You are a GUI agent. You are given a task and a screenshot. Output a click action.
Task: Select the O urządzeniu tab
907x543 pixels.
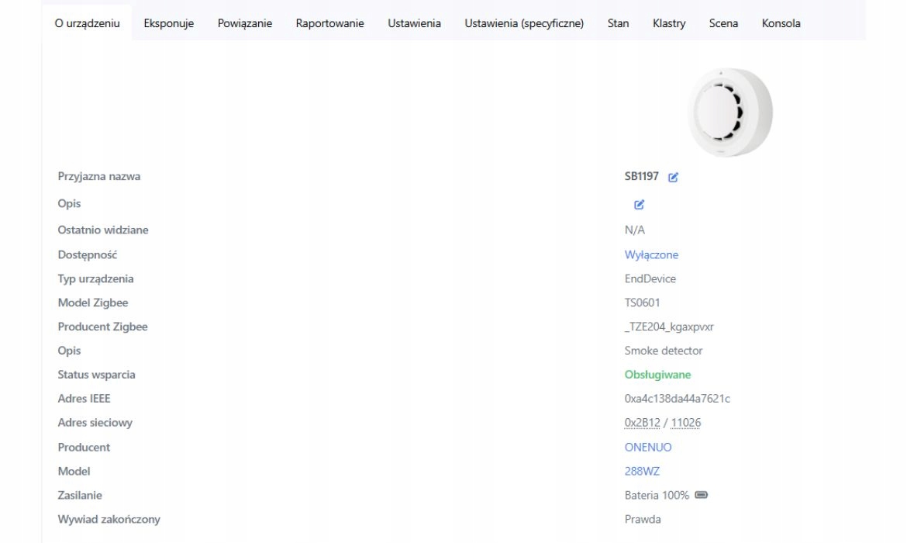[87, 23]
